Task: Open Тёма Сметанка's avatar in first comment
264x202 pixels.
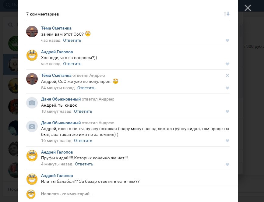Action: pyautogui.click(x=32, y=32)
